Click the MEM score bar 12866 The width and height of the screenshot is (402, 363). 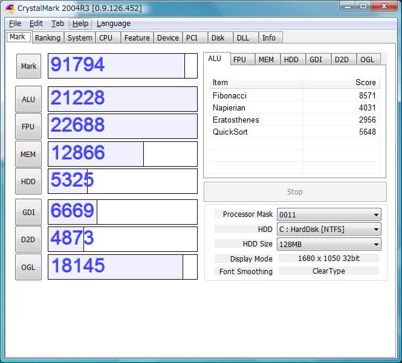tap(123, 154)
